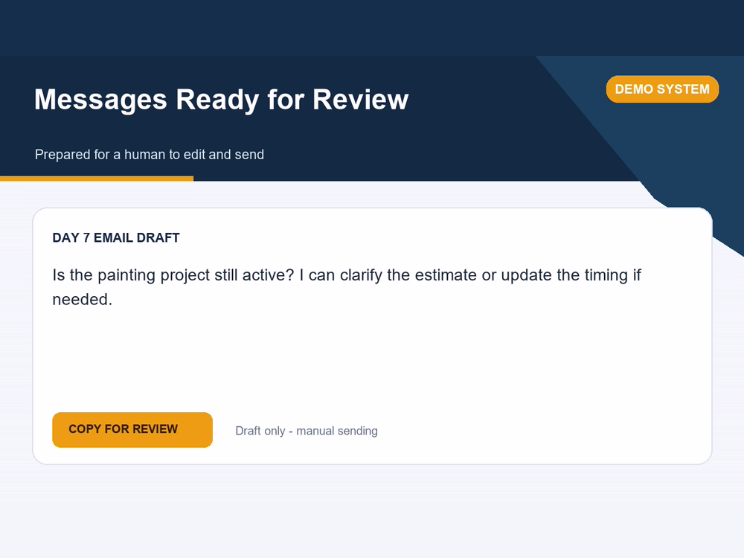Click the draft text about the painting project
744x558 pixels.
(347, 287)
